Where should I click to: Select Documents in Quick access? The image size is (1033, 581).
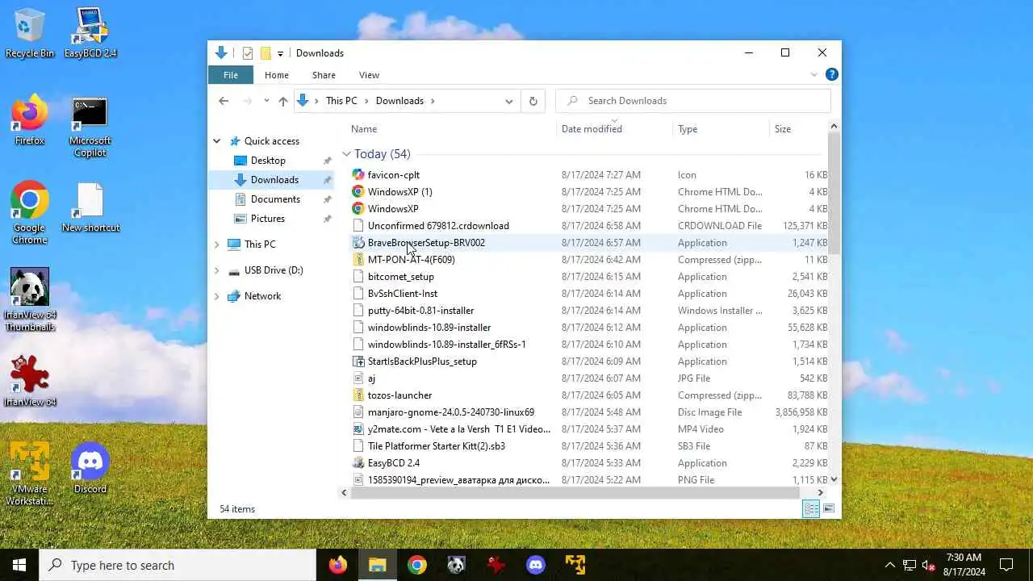[275, 199]
